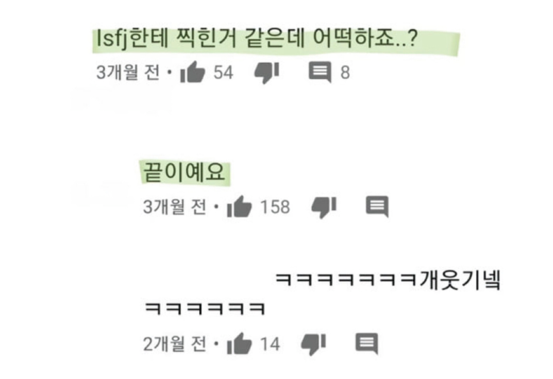Click the 3개월 전 timestamp on first comment
The width and height of the screenshot is (553, 379).
128,73
